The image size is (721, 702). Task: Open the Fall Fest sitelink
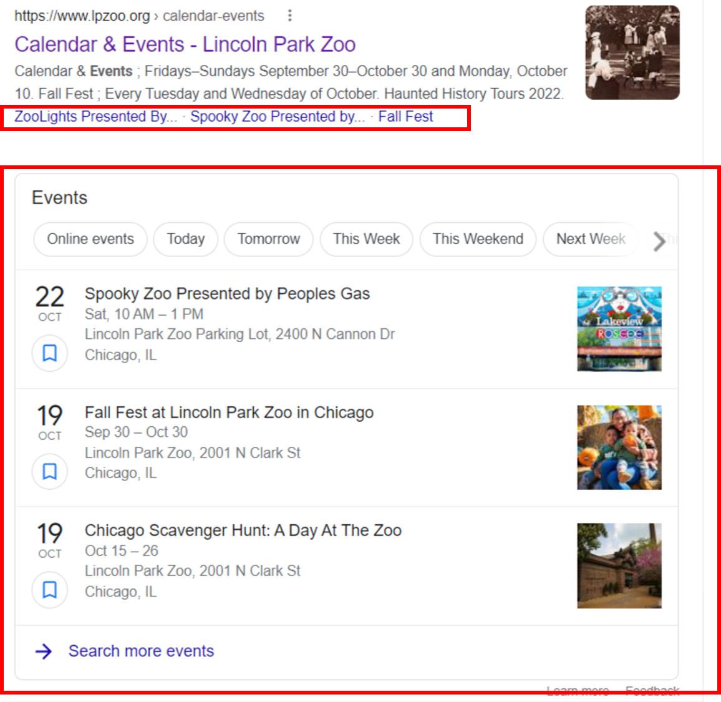[x=405, y=117]
